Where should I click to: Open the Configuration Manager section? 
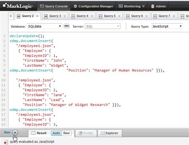pyautogui.click(x=93, y=6)
